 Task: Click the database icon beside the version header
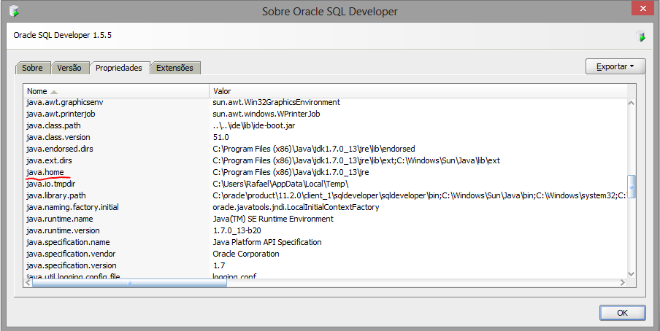tap(640, 35)
